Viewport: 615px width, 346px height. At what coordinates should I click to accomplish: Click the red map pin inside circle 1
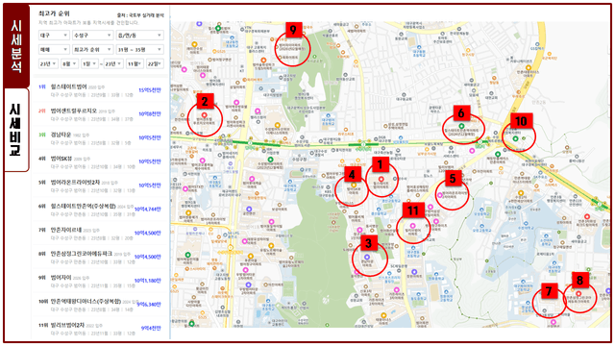[x=381, y=180]
